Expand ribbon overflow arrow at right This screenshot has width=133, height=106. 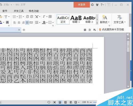[130, 21]
